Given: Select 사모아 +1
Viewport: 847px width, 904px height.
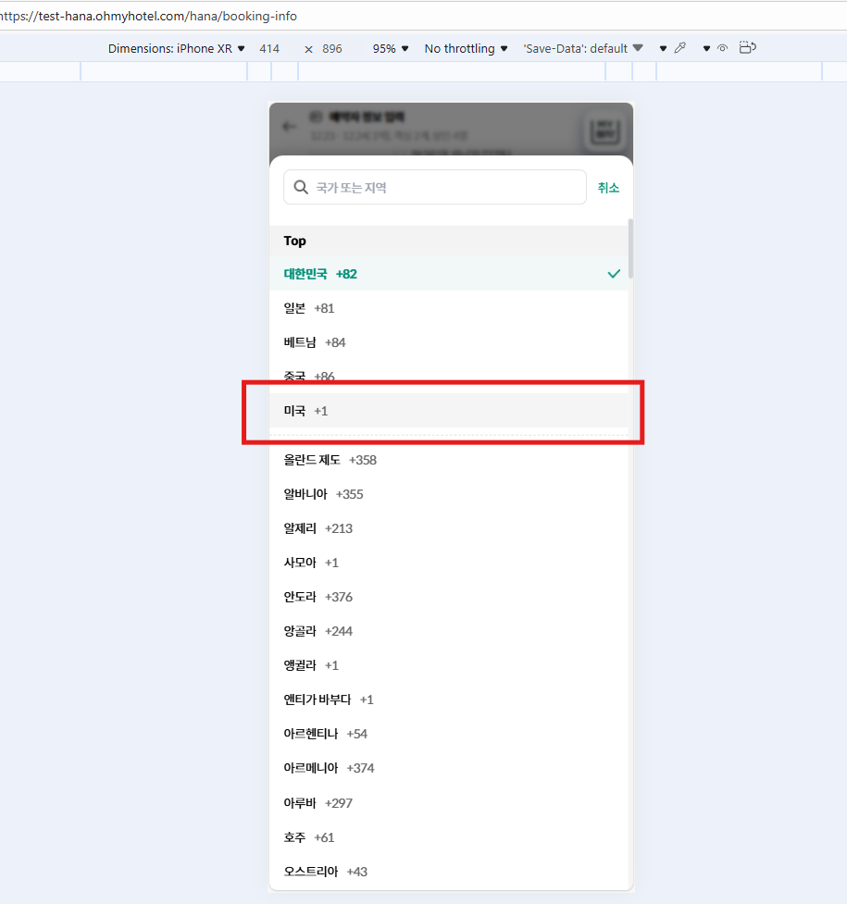Looking at the screenshot, I should [449, 563].
